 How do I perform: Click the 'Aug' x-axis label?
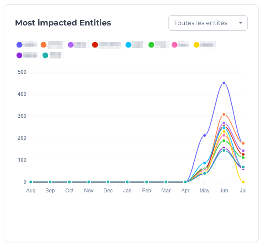point(31,191)
